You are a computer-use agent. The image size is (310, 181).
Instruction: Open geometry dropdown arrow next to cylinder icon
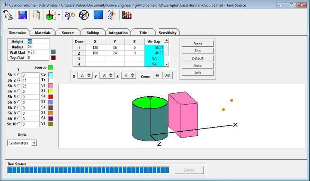59,15
